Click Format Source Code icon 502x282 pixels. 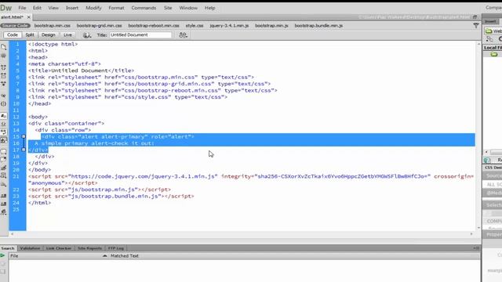coord(3,211)
